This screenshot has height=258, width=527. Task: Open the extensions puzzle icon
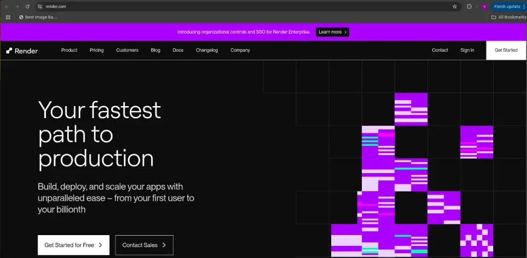pos(470,7)
